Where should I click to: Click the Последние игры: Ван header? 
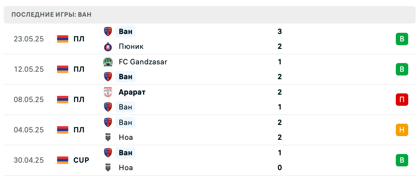pos(51,15)
